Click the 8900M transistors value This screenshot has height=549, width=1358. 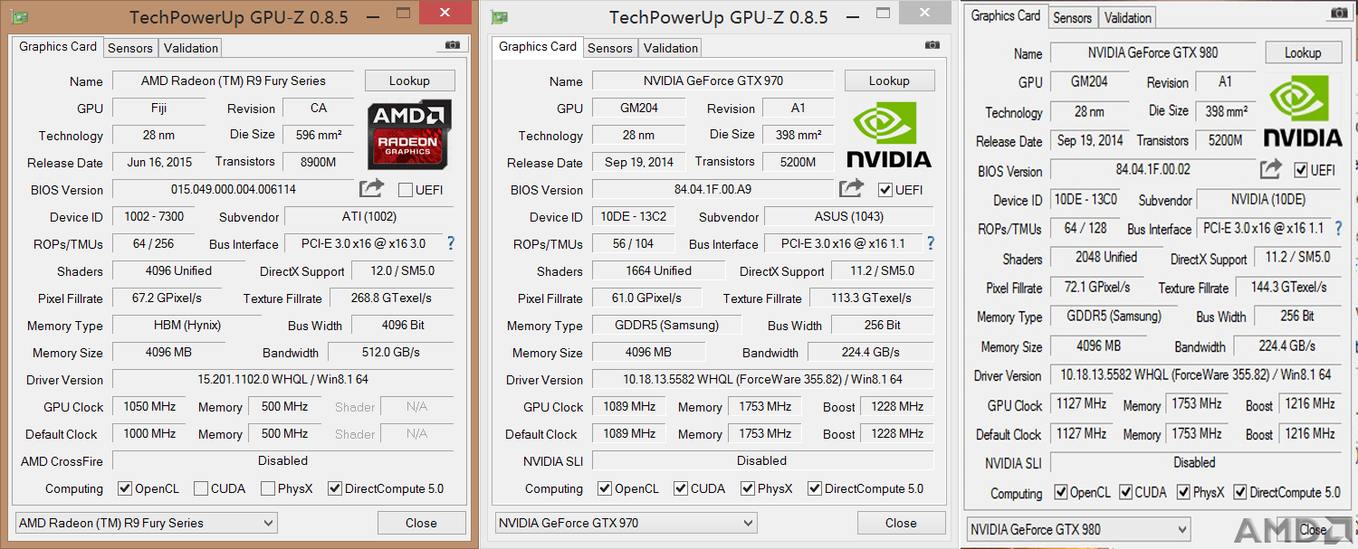(319, 162)
